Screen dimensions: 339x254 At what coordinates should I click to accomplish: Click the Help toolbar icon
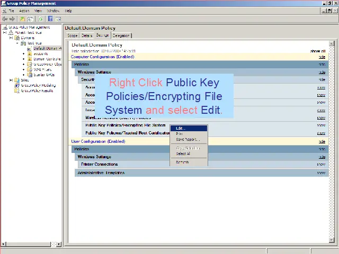[x=50, y=19]
